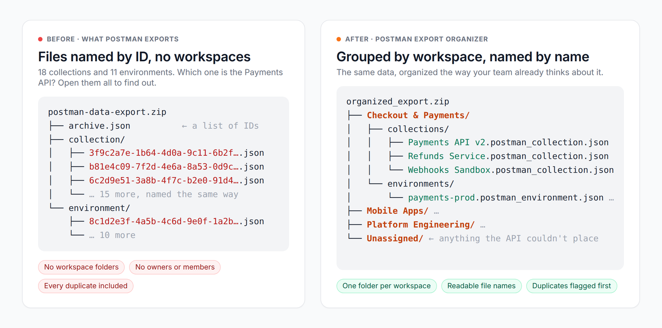Viewport: 662px width, 328px height.
Task: Click the "No workspace folders" pill
Action: [x=82, y=267]
